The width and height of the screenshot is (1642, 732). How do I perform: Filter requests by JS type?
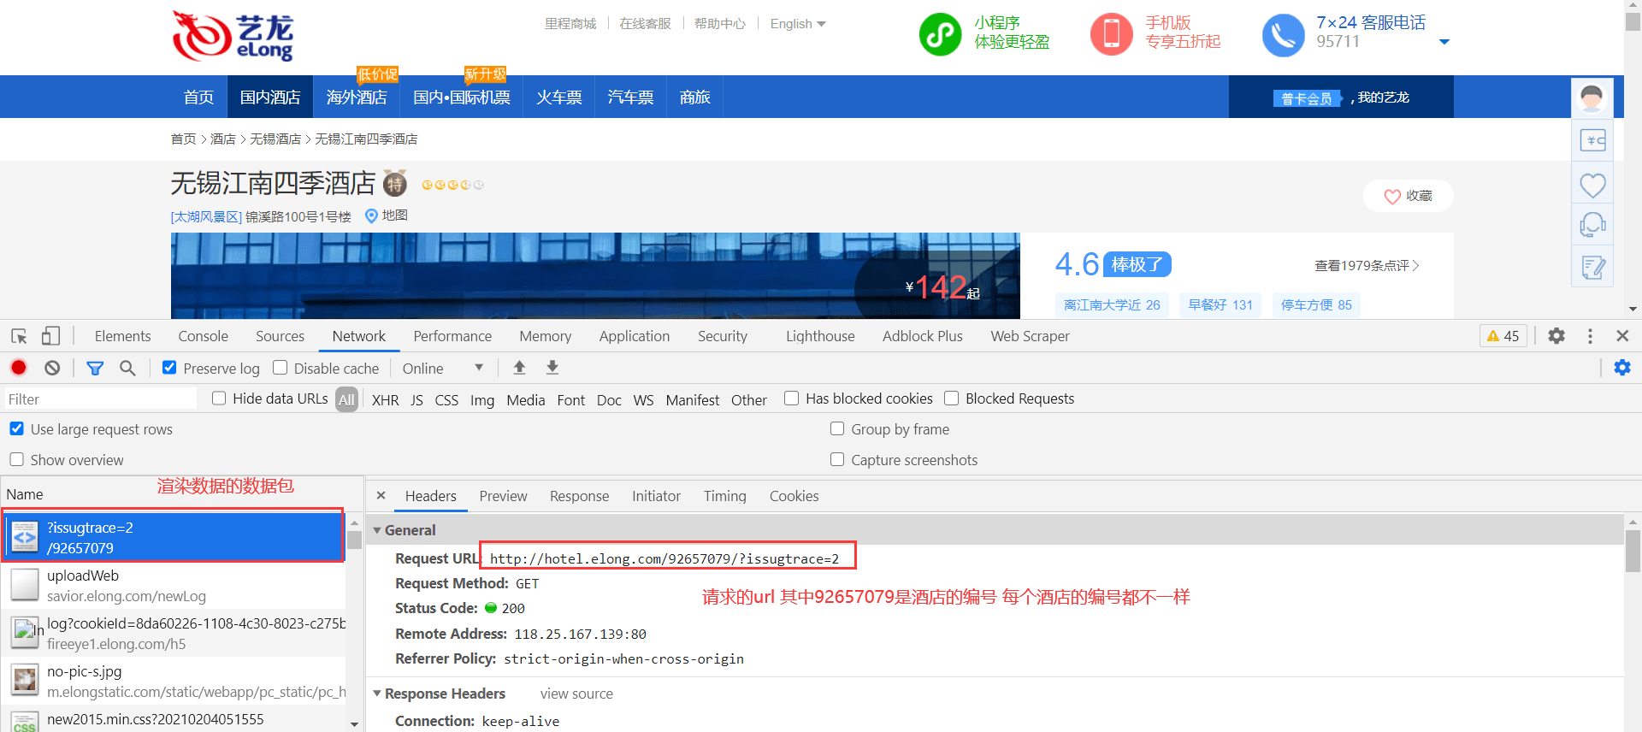pos(416,400)
